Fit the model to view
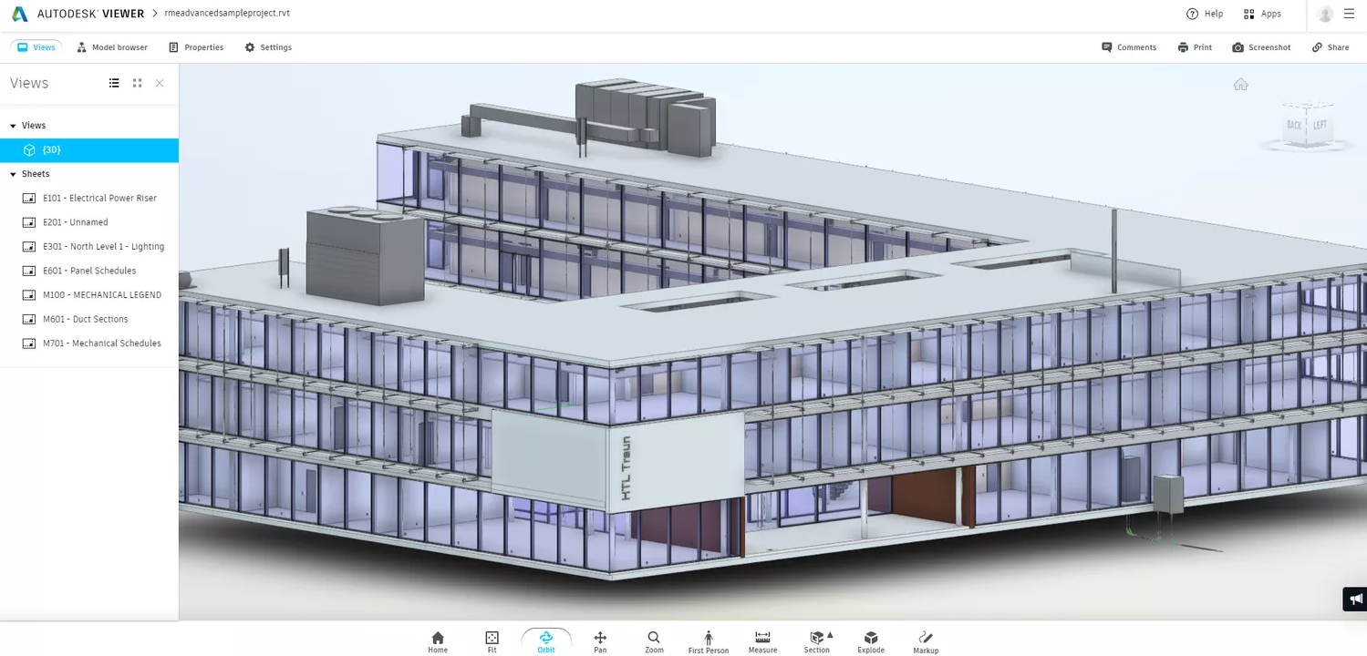Viewport: 1367px width, 656px height. point(492,641)
